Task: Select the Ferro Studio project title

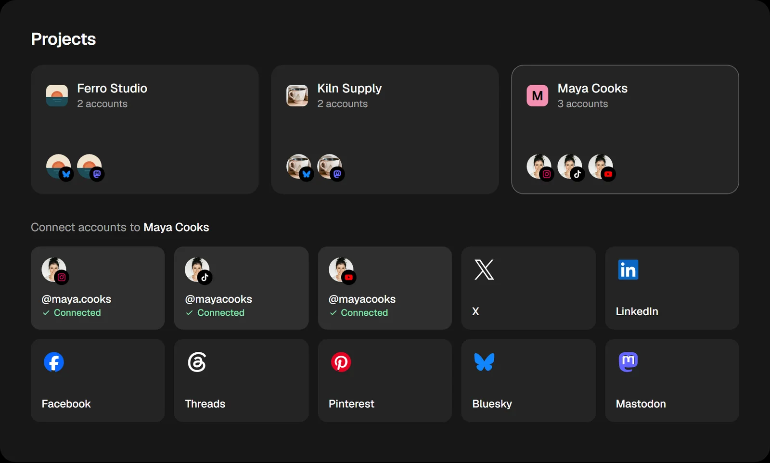Action: (112, 89)
